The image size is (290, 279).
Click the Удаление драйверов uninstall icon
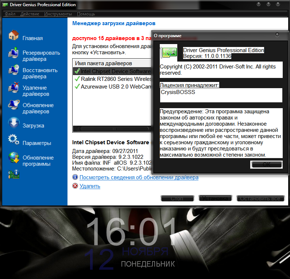point(13,87)
